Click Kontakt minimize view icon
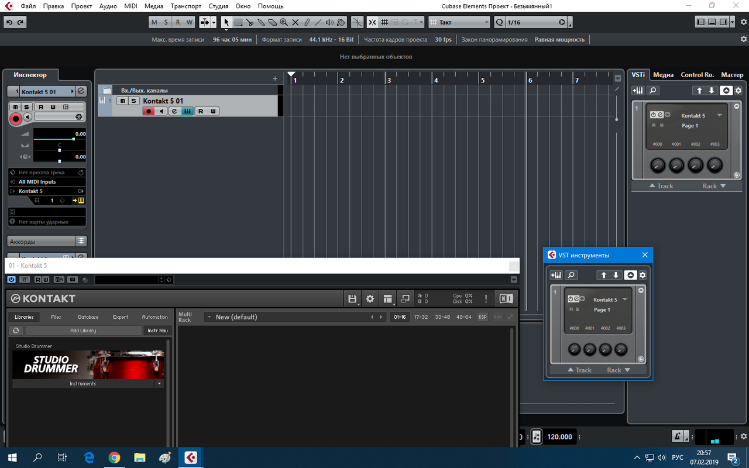Image resolution: width=749 pixels, height=468 pixels. [x=405, y=299]
